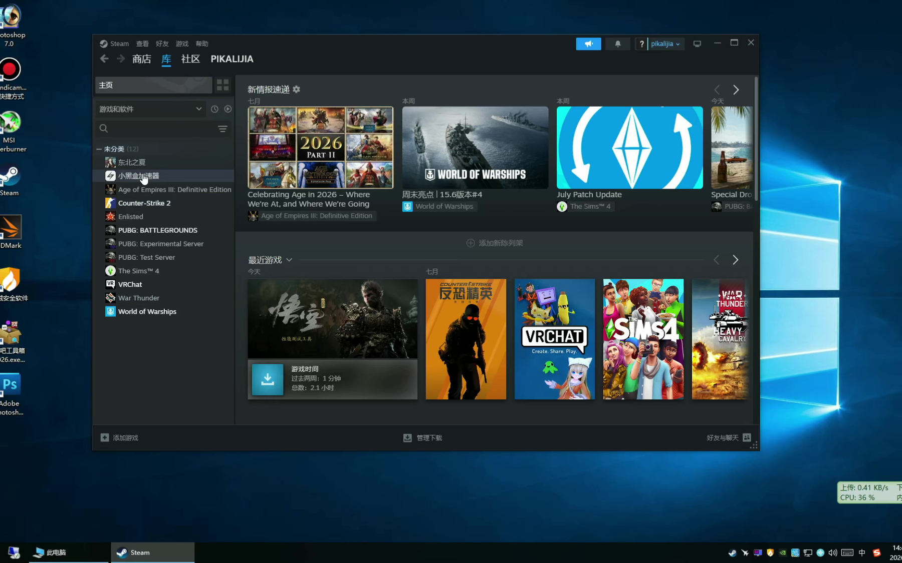
Task: Open the Steam menu
Action: pyautogui.click(x=114, y=44)
